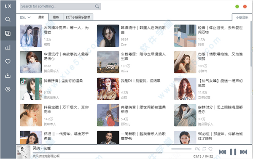Click the magnifier icon in the search box
253x159 pixels.
(x=97, y=6)
